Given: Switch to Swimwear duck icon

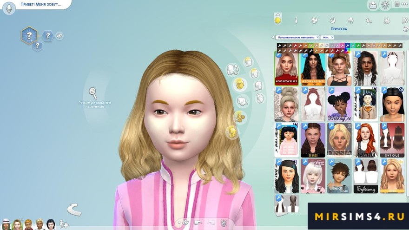Looking at the screenshot, I should pyautogui.click(x=368, y=20).
